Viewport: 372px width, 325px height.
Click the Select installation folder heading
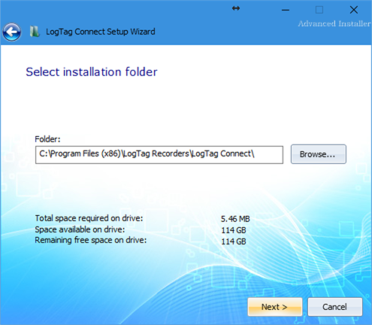click(92, 72)
